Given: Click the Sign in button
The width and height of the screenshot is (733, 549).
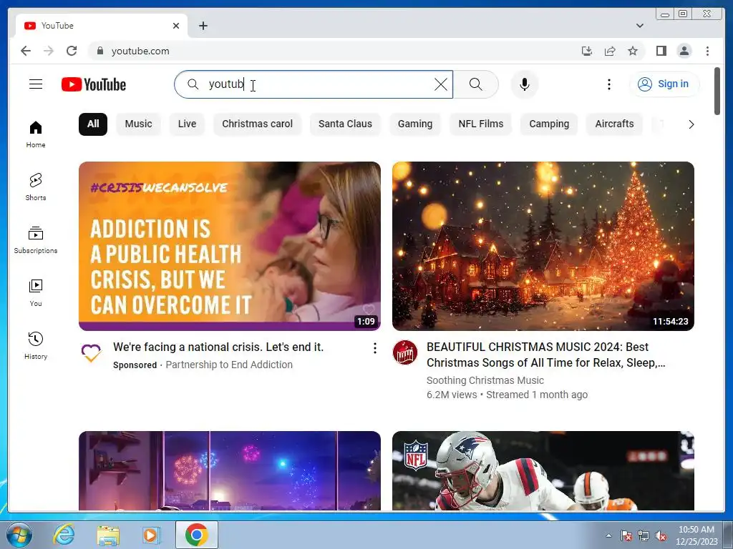Looking at the screenshot, I should point(664,84).
